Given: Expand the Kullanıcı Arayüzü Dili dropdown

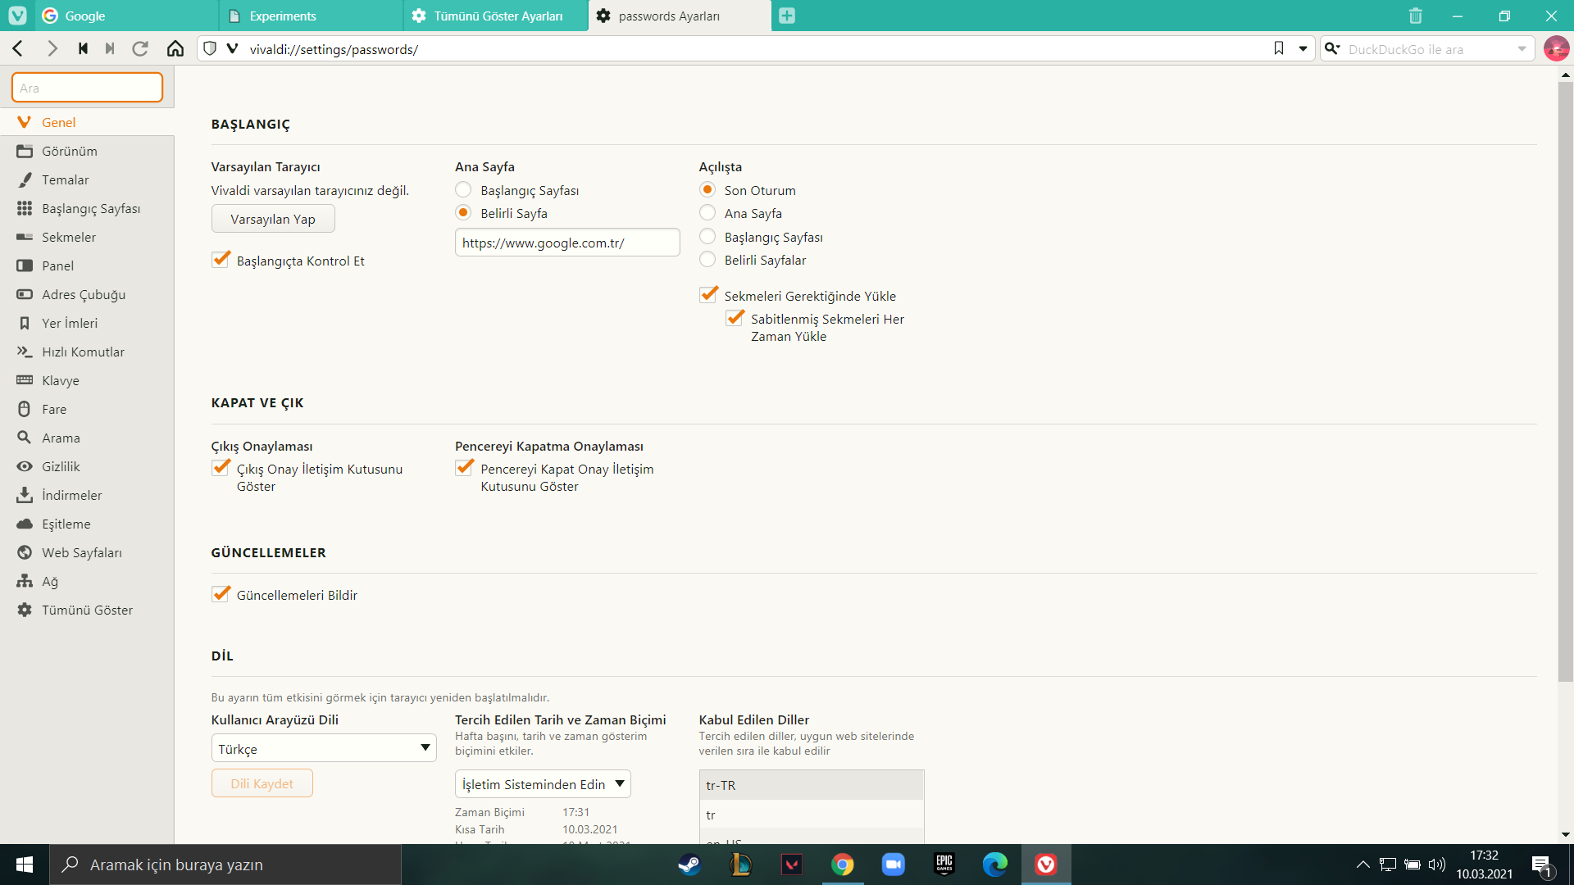Looking at the screenshot, I should 324,748.
